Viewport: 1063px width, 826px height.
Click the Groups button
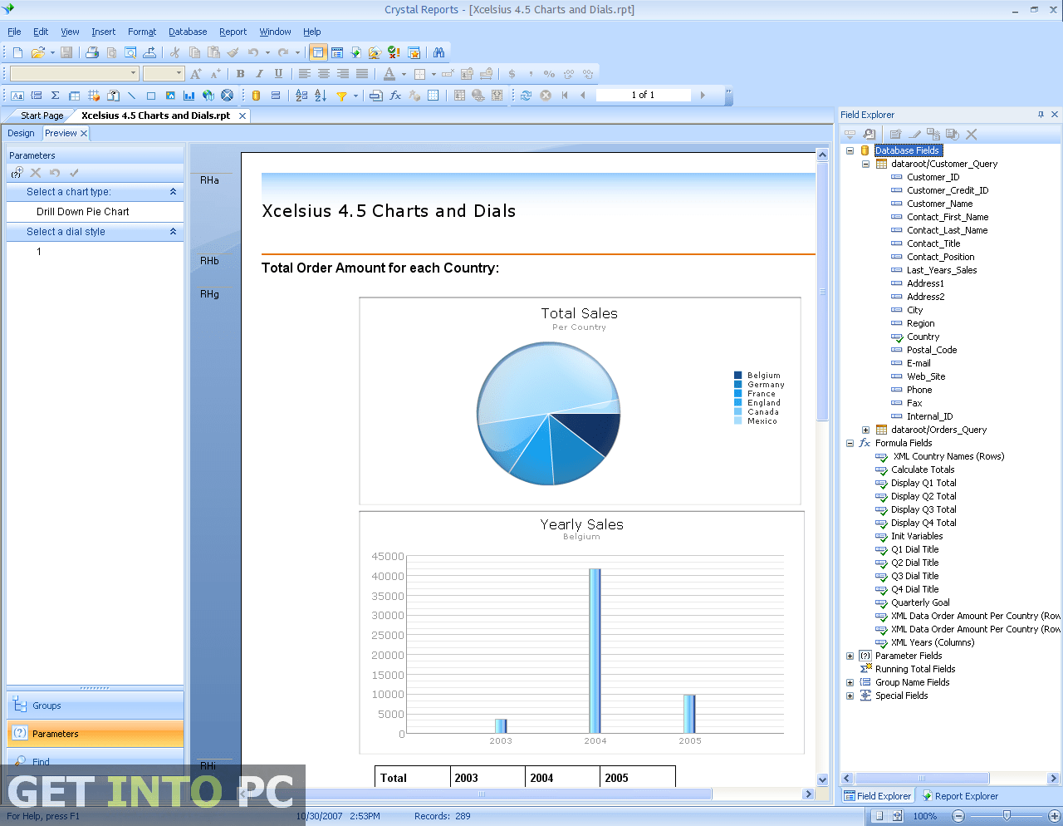[x=95, y=706]
